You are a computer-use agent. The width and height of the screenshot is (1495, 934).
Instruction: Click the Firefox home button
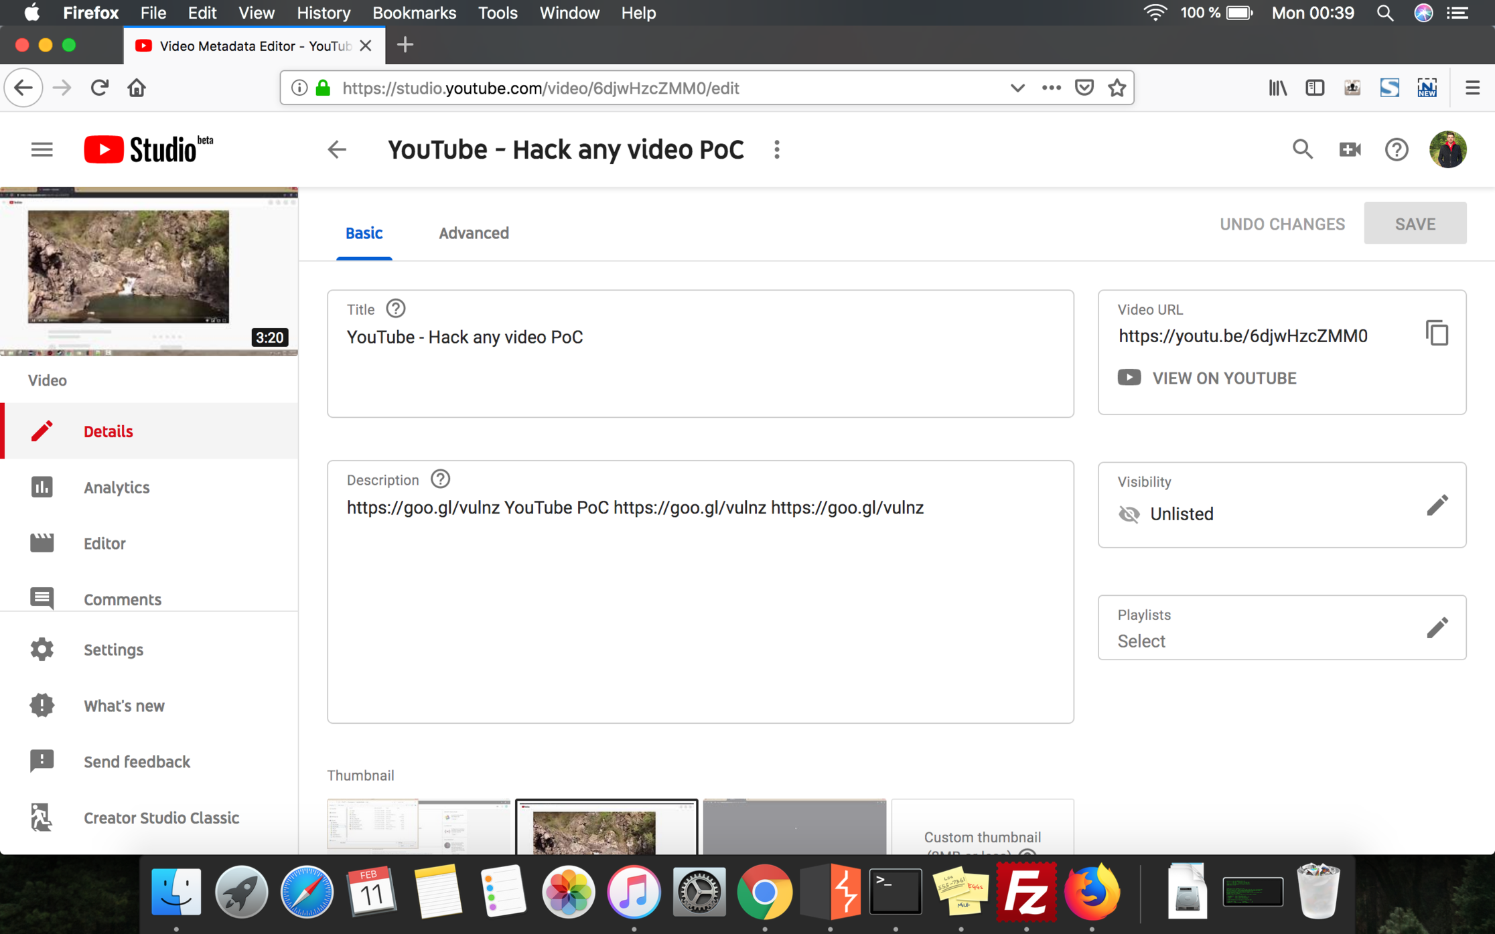tap(137, 88)
